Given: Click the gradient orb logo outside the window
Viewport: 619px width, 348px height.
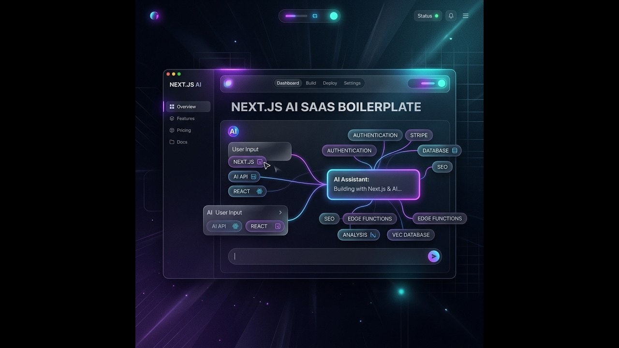Looking at the screenshot, I should click(x=154, y=16).
